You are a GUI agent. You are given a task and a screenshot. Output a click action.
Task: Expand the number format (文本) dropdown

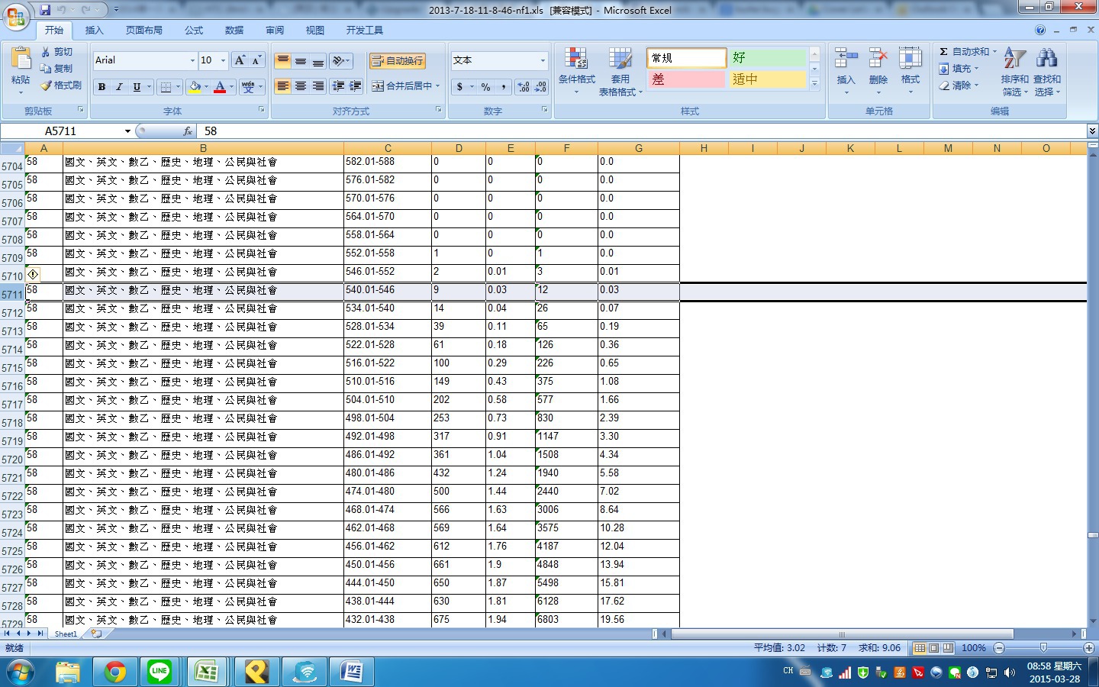(543, 60)
